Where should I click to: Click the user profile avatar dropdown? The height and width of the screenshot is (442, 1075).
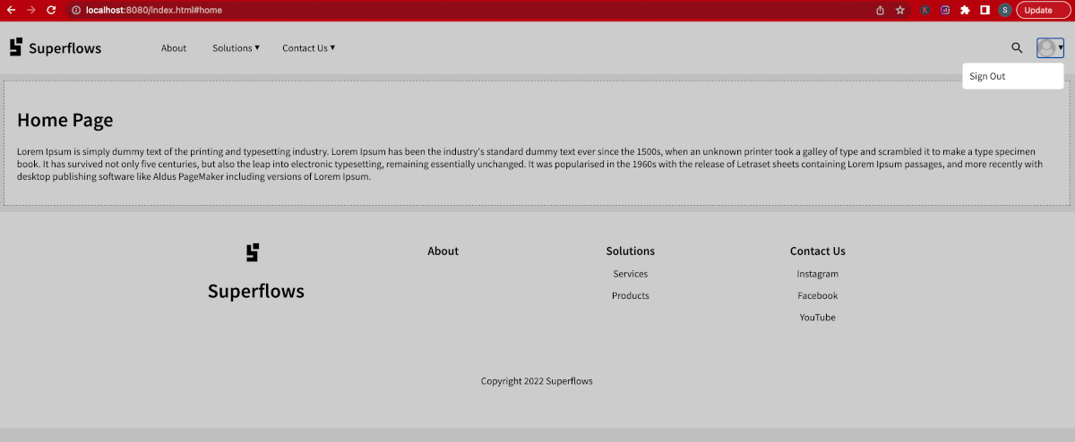[1050, 48]
